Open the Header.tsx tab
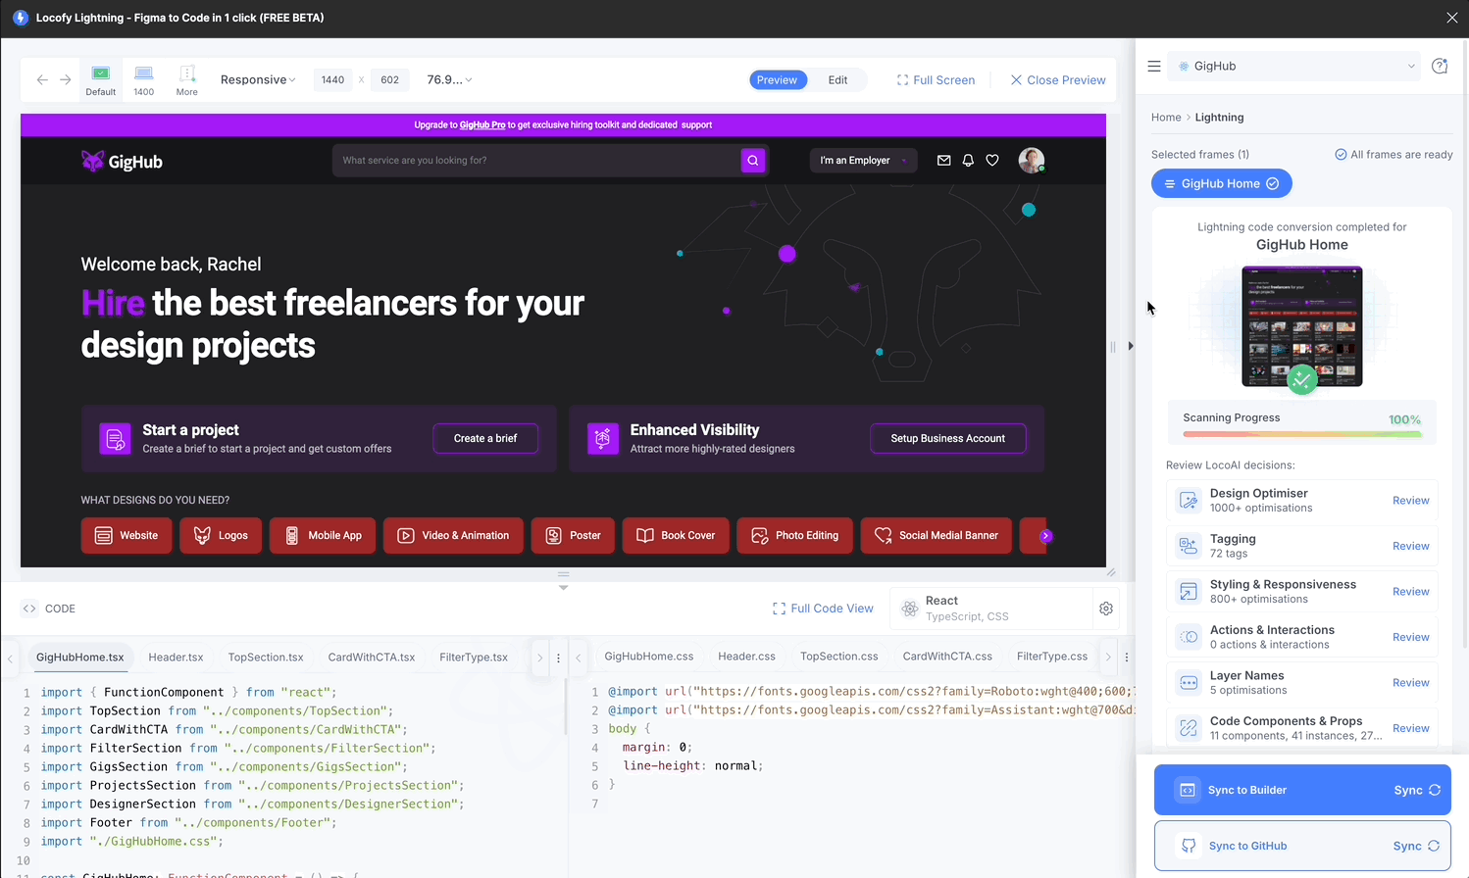 pyautogui.click(x=176, y=658)
